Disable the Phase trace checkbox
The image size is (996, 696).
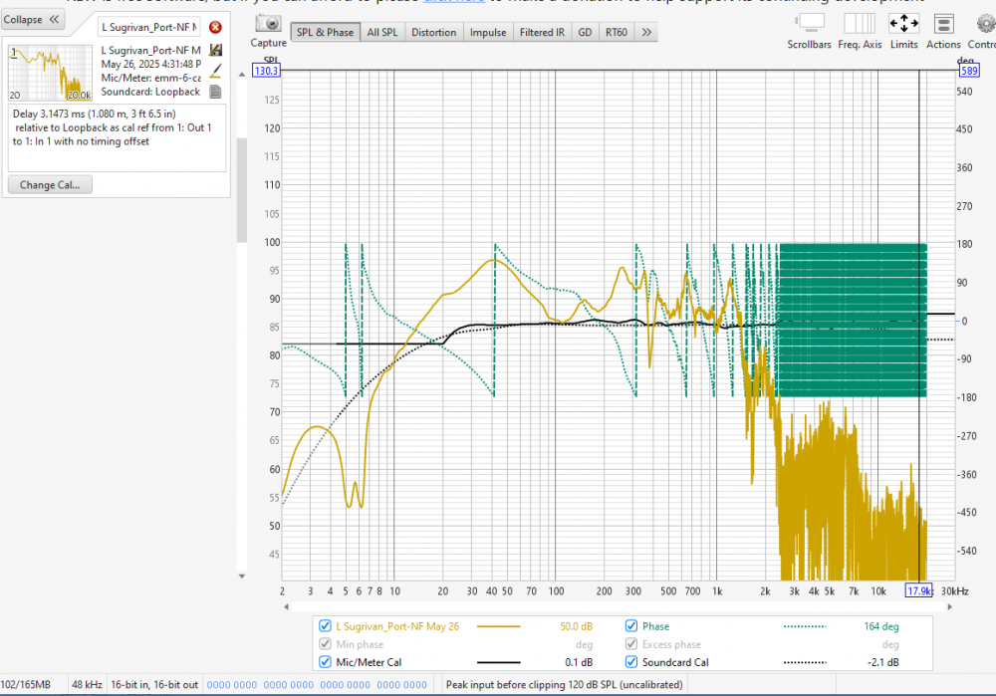631,626
